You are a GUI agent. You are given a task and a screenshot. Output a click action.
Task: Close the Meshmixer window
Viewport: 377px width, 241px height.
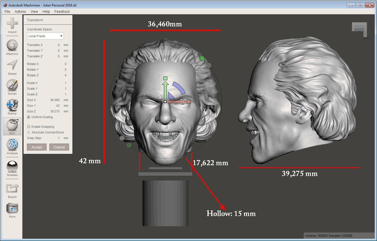pyautogui.click(x=369, y=5)
